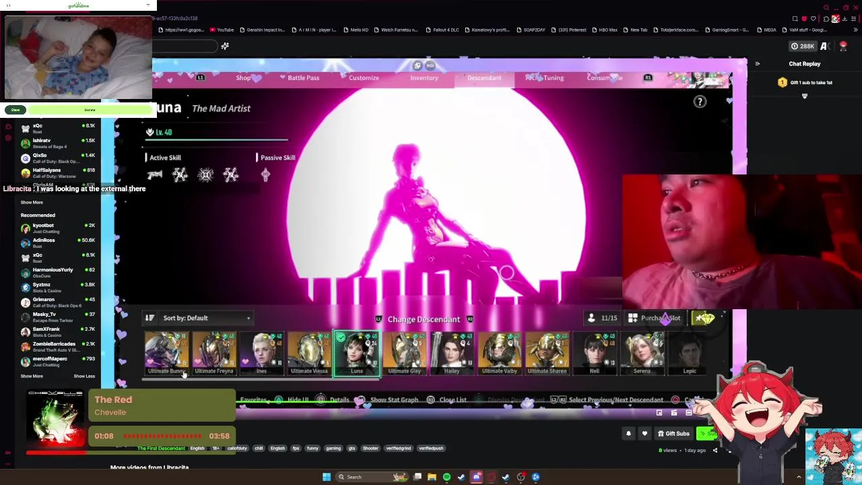862x485 pixels.
Task: Open Masky_Tv recommended channel
Action: [x=59, y=317]
